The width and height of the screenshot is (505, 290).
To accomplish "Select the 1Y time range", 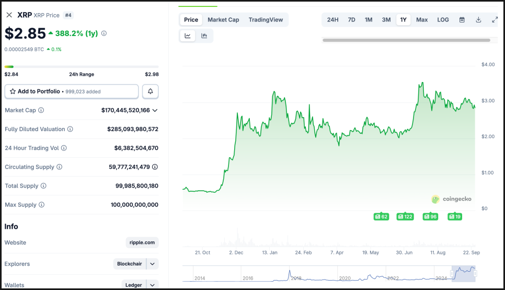I will point(403,20).
